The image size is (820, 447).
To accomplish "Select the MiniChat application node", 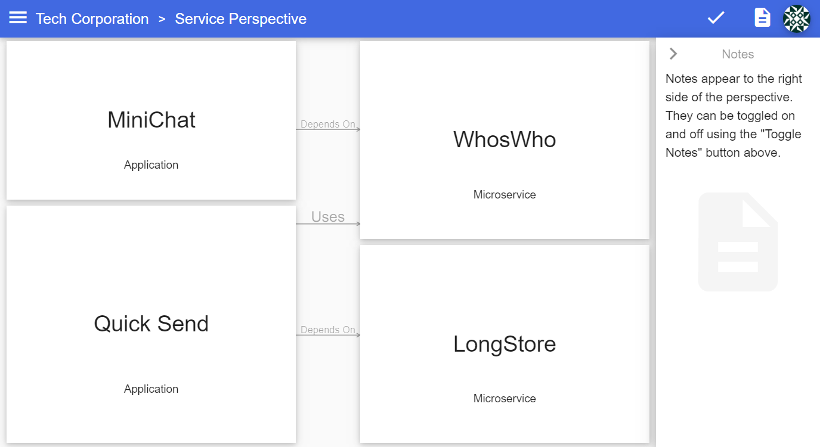I will (151, 119).
